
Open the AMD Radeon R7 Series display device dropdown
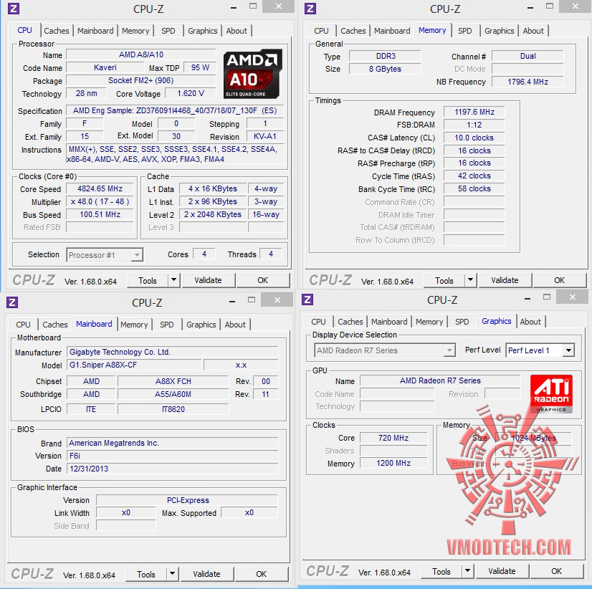point(449,350)
